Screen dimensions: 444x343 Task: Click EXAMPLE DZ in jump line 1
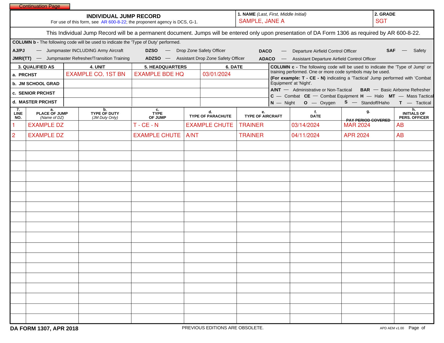click(x=52, y=125)
